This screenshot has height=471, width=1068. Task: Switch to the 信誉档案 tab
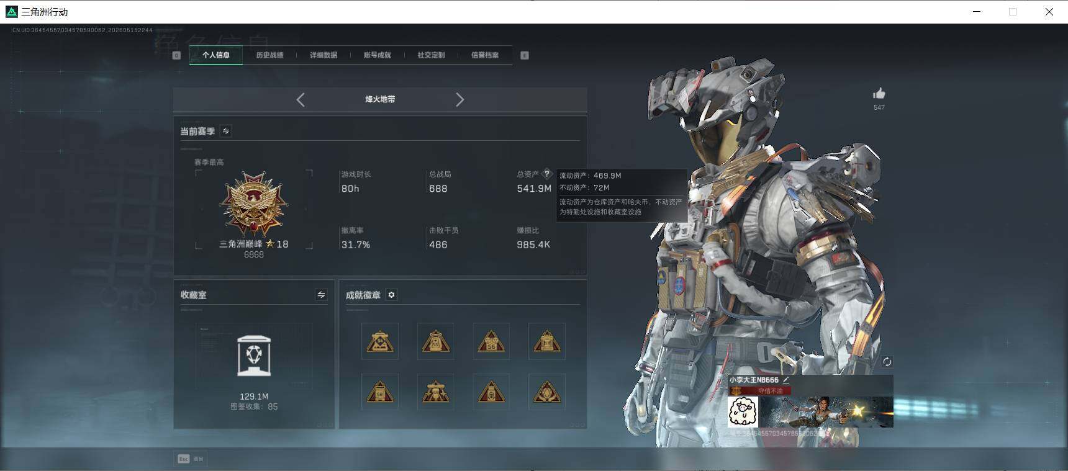pyautogui.click(x=485, y=55)
